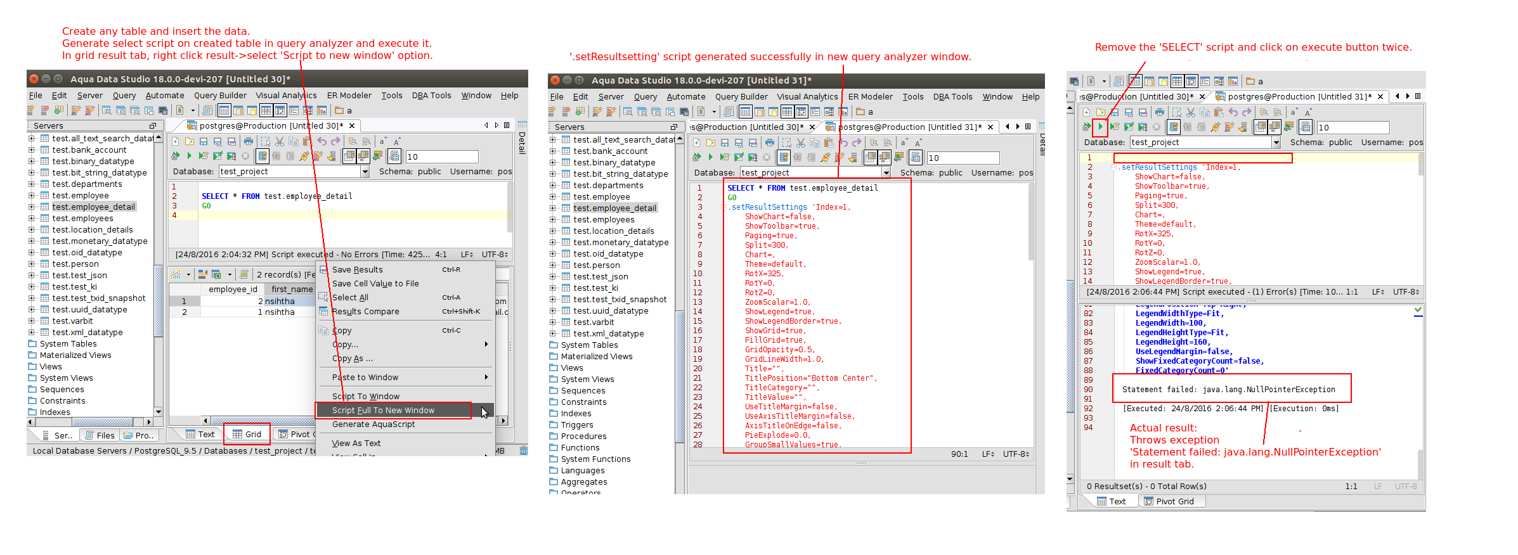Viewport: 1518px width, 555px height.
Task: Open DBA Tools menu in Untitled 31 window
Action: (952, 96)
